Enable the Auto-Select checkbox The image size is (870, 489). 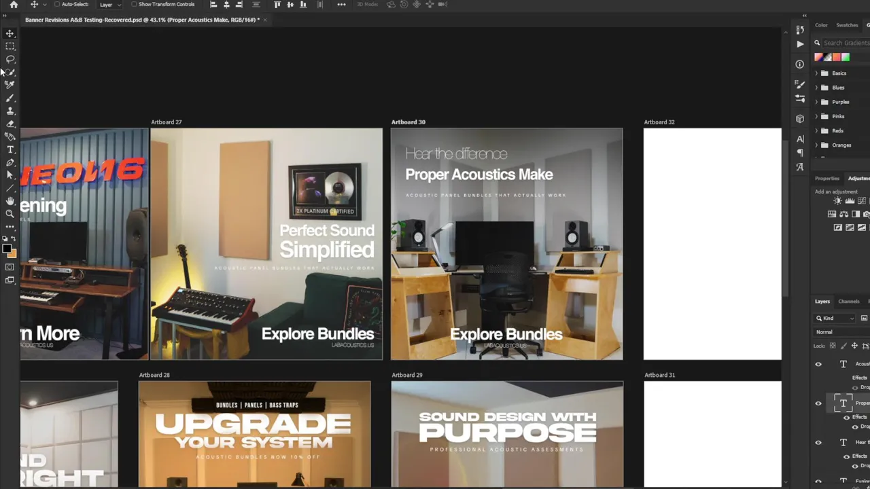point(57,4)
